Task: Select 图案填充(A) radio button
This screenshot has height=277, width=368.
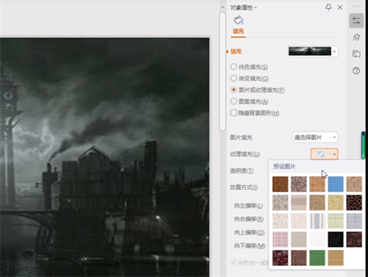Action: (233, 101)
